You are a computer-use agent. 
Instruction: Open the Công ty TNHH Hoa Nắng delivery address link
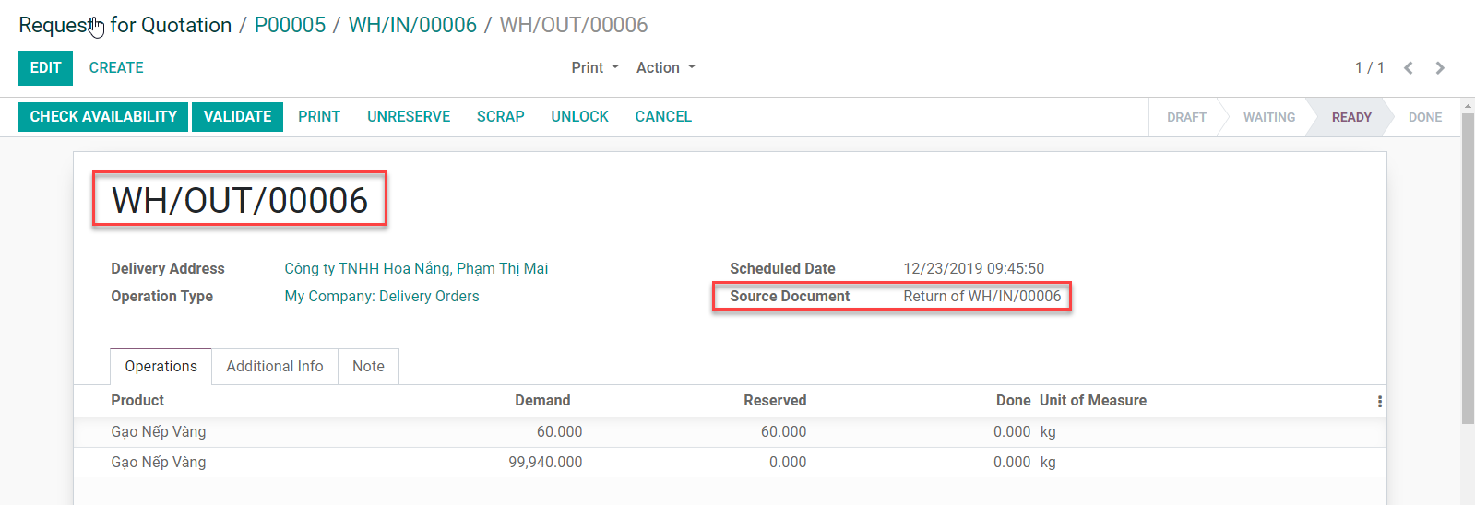pos(416,269)
